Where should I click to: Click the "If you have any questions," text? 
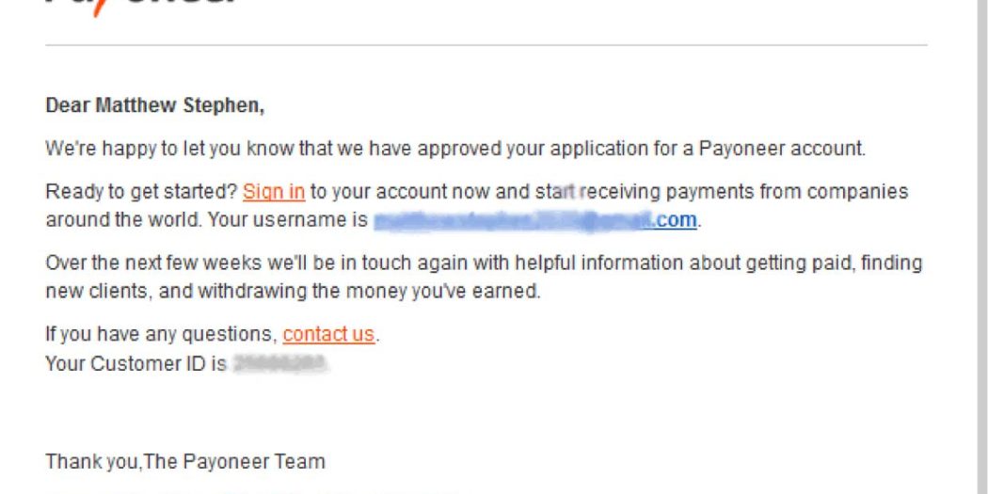coord(161,334)
